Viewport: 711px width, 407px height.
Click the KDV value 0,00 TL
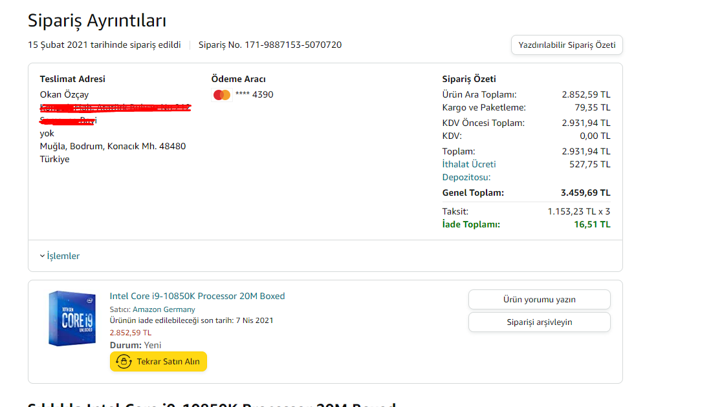click(595, 136)
